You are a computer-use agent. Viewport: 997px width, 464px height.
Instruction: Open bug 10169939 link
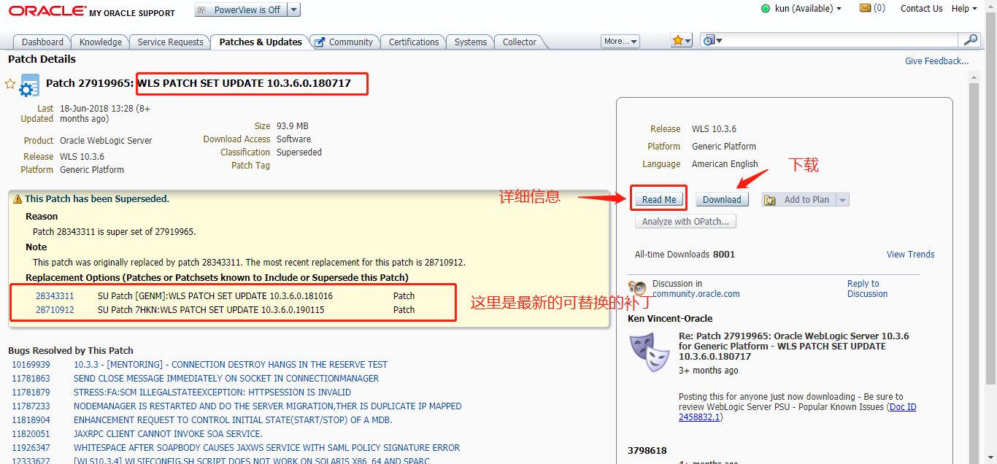pos(31,365)
